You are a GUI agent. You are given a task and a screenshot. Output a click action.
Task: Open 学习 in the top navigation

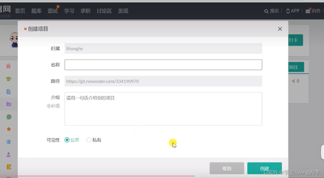69,11
